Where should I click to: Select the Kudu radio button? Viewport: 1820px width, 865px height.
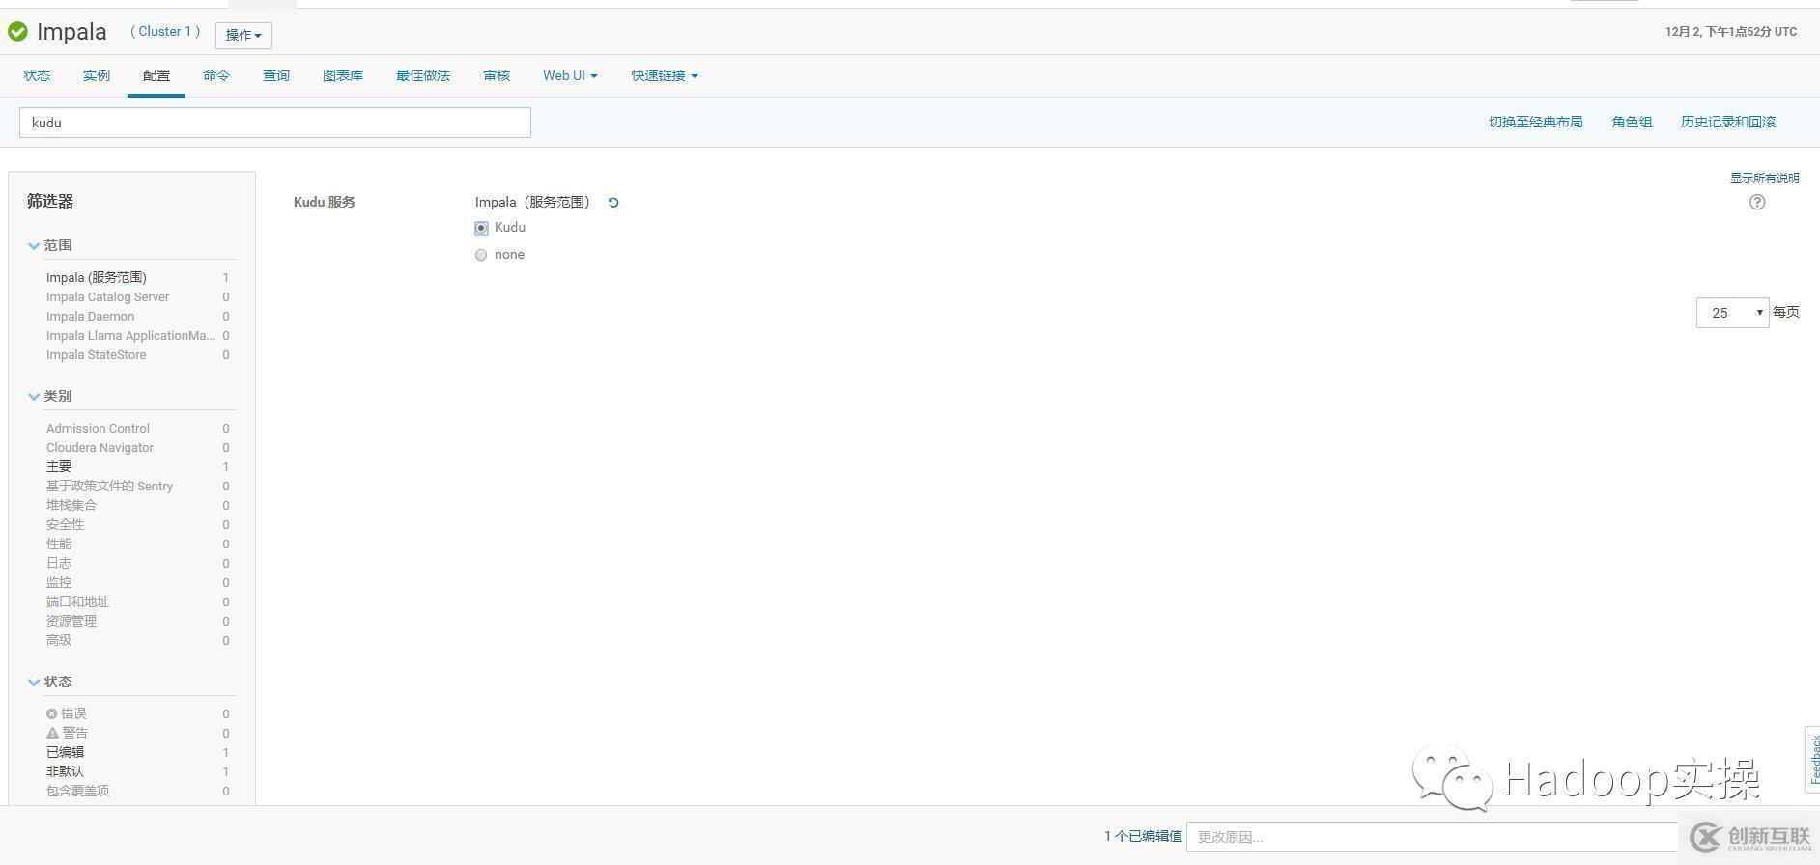[x=481, y=228]
